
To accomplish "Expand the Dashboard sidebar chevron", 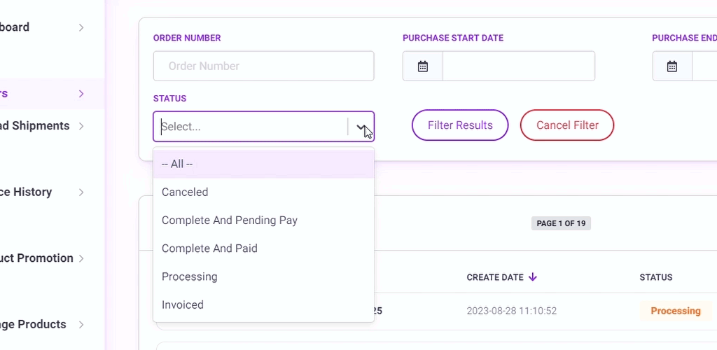I will click(x=81, y=27).
